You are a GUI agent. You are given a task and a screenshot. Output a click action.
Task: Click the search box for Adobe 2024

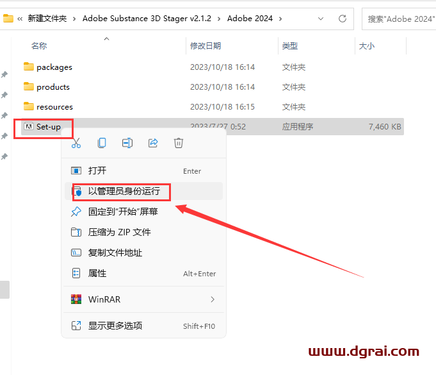tap(400, 19)
